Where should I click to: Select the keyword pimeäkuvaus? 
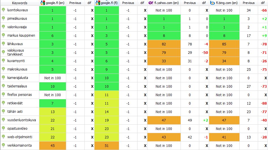point(17,19)
